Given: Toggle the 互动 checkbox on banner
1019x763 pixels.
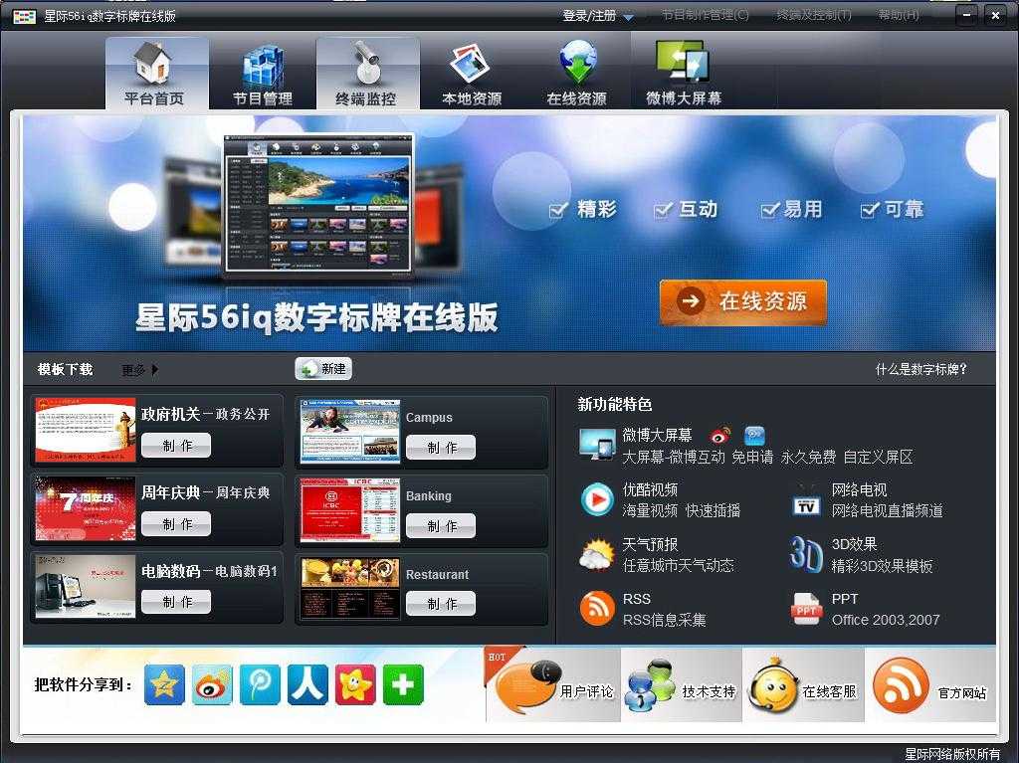Looking at the screenshot, I should tap(662, 211).
